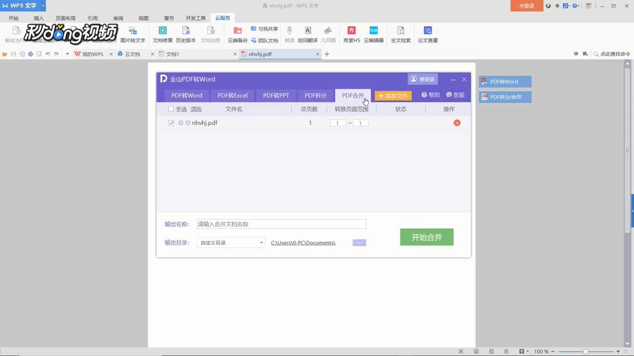Image resolution: width=634 pixels, height=356 pixels.
Task: Open 论文查重 plagiarism check
Action: click(x=428, y=35)
